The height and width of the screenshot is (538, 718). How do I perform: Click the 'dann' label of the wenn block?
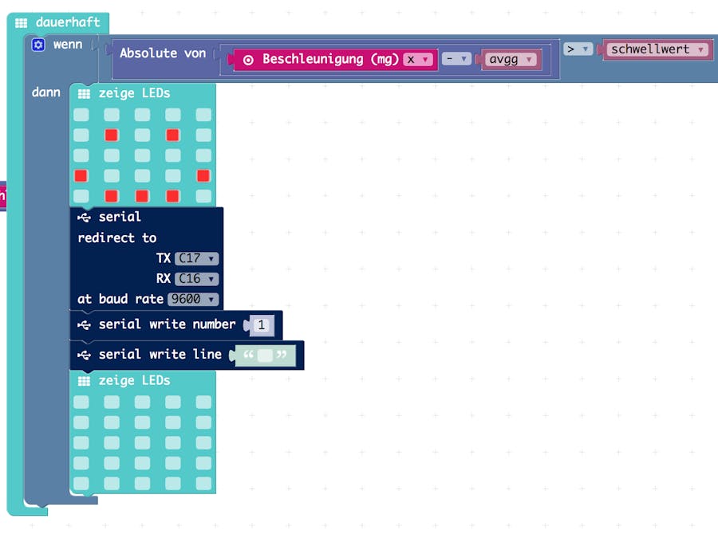click(x=45, y=92)
